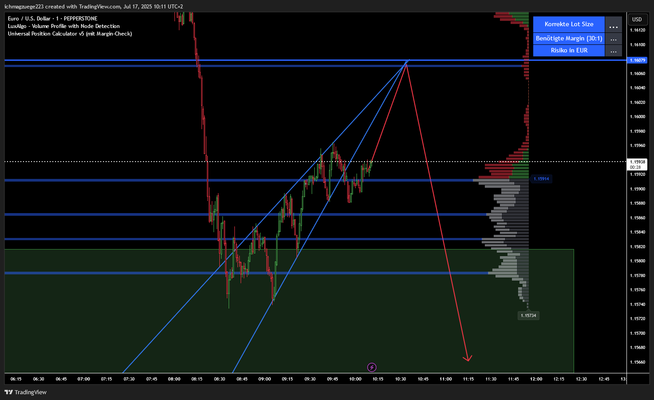Click the 11:45 time axis label
Screen dimensions: 654x400
point(513,379)
